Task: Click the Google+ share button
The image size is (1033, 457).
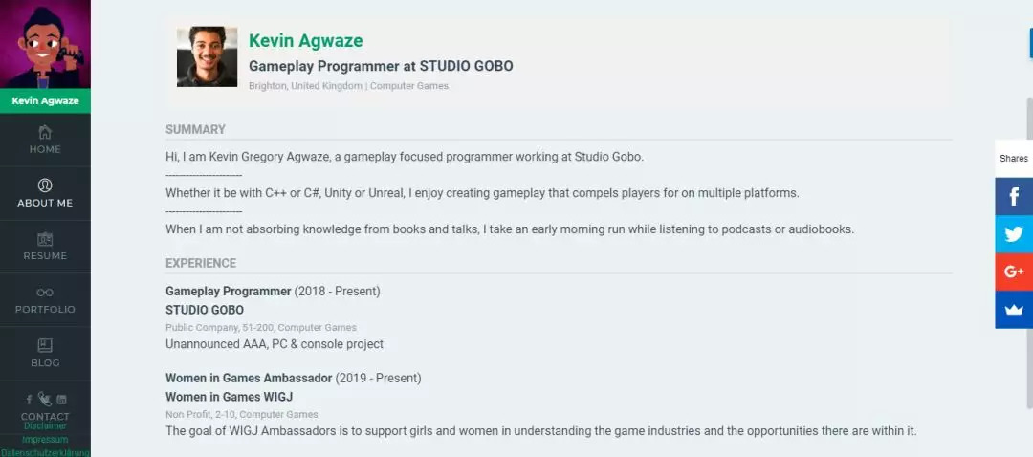Action: click(1014, 272)
